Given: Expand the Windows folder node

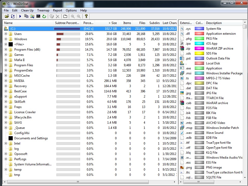Looking at the screenshot, I should point(6,39).
